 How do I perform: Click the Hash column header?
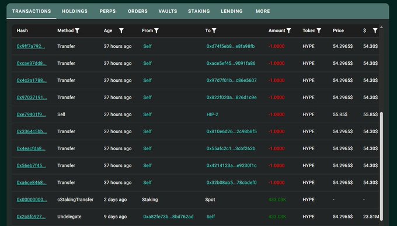[22, 30]
